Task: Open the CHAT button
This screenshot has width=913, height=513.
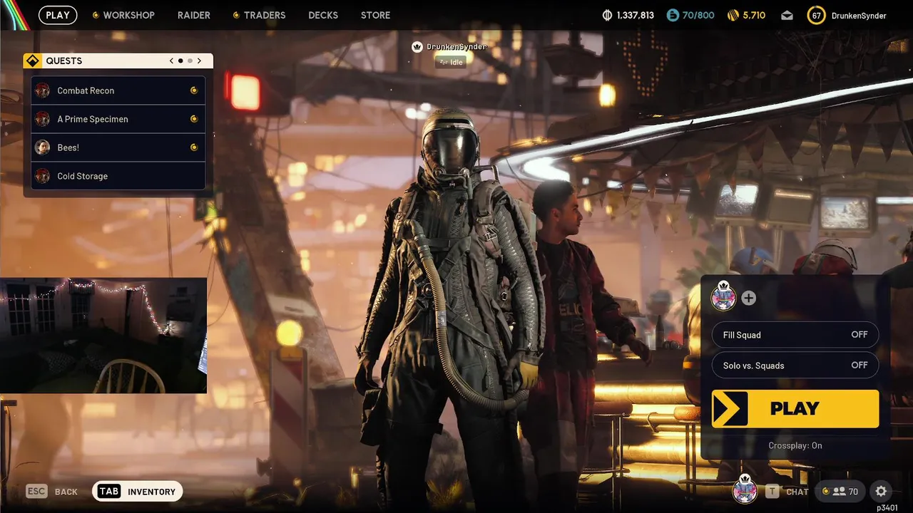Action: 787,492
